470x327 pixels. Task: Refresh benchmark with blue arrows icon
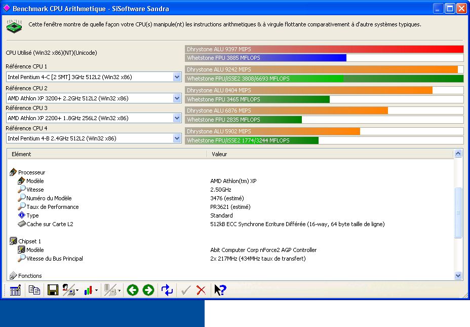pos(167,290)
